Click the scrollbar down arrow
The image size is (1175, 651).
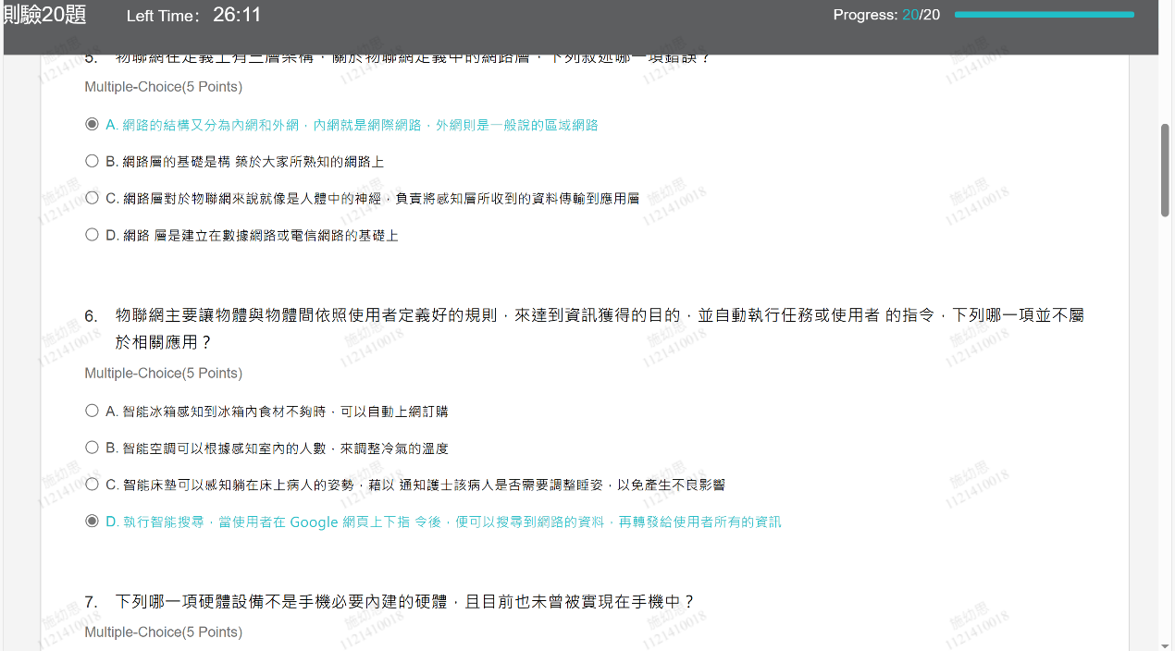pyautogui.click(x=1165, y=644)
